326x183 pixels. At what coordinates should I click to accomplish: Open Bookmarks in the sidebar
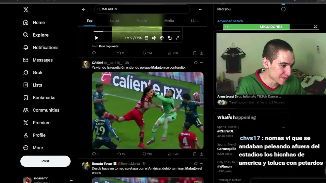[x=39, y=98]
